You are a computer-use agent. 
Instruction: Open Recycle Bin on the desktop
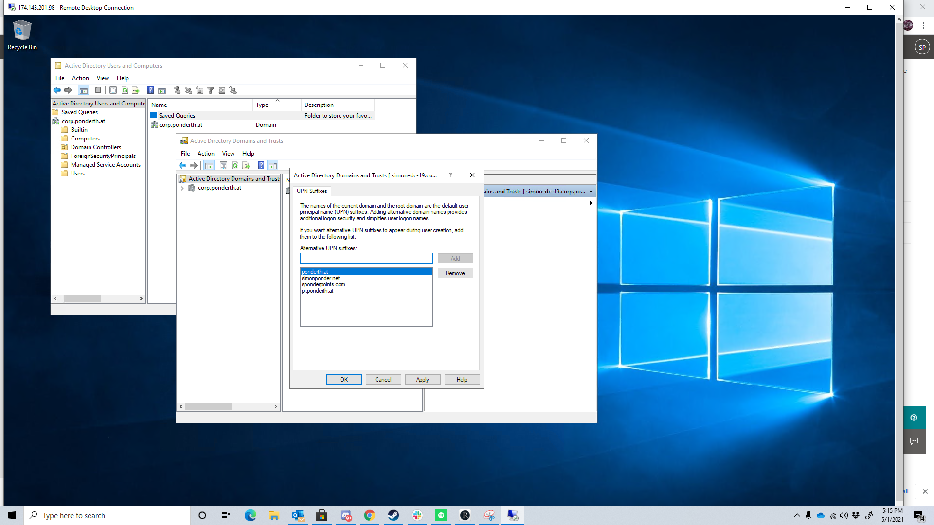(22, 35)
